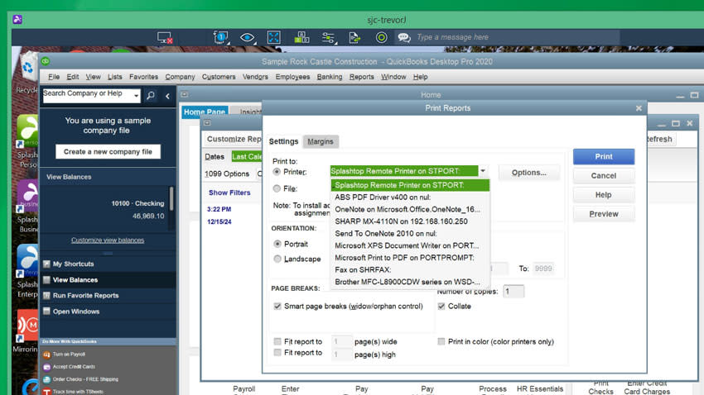704x395 pixels.
Task: Open the Reports menu
Action: tap(361, 77)
